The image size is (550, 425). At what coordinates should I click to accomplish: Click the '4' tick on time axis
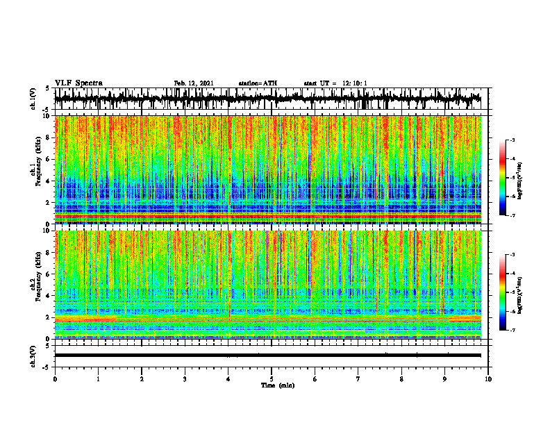pyautogui.click(x=228, y=379)
